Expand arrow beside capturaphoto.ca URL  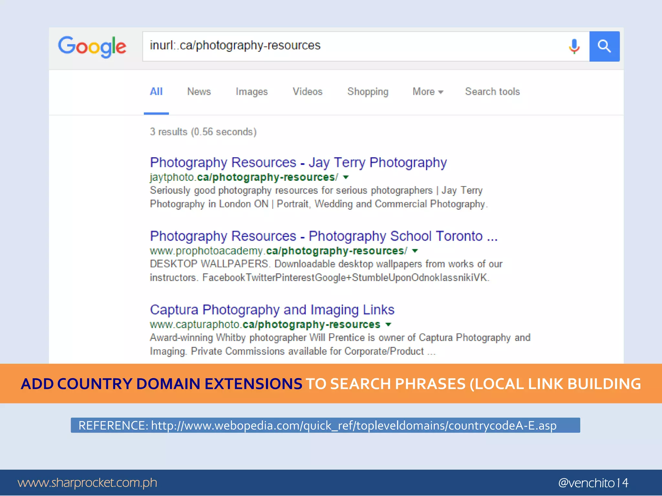click(x=389, y=325)
